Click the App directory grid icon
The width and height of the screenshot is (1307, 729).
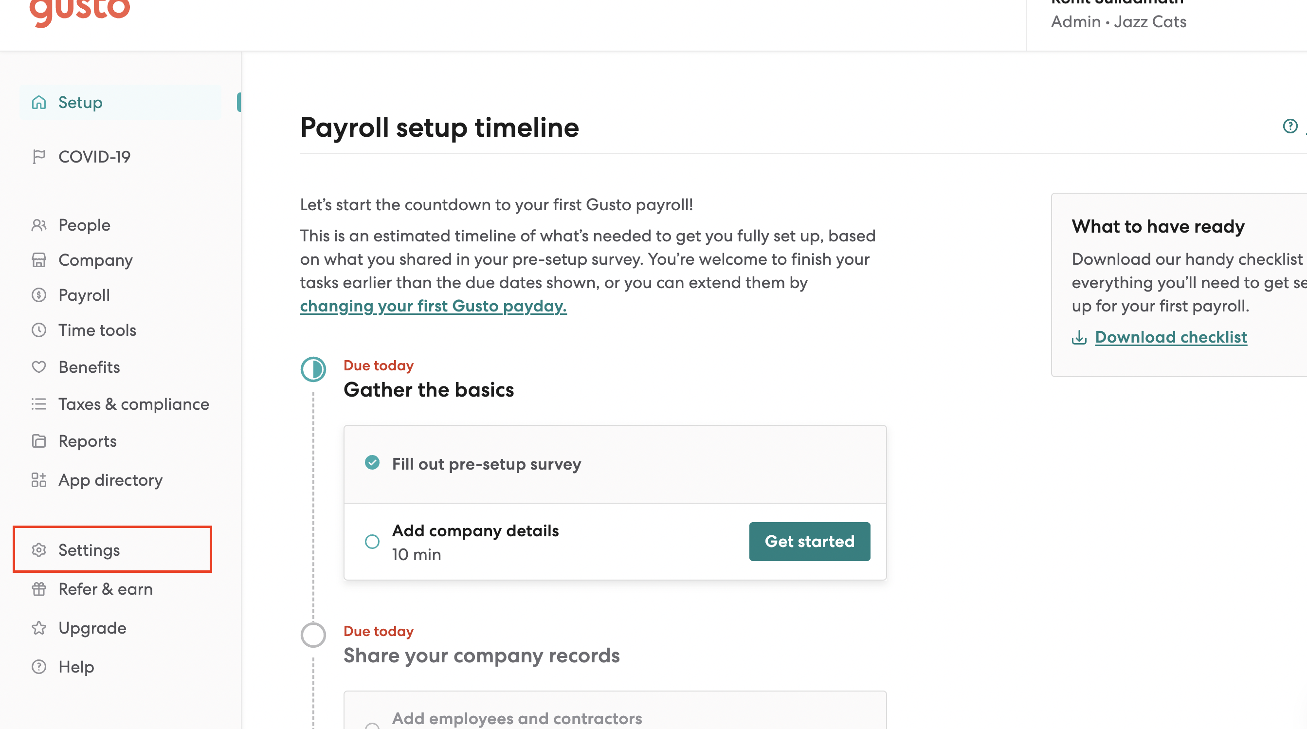pos(39,480)
